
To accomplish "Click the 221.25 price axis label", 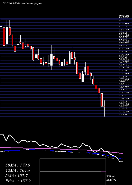I will (124, 36).
